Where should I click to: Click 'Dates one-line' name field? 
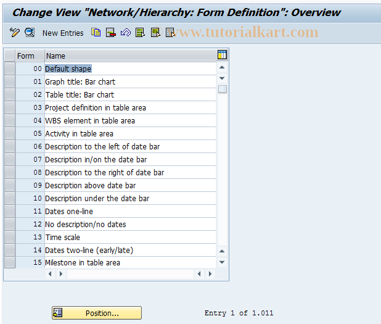coord(130,211)
